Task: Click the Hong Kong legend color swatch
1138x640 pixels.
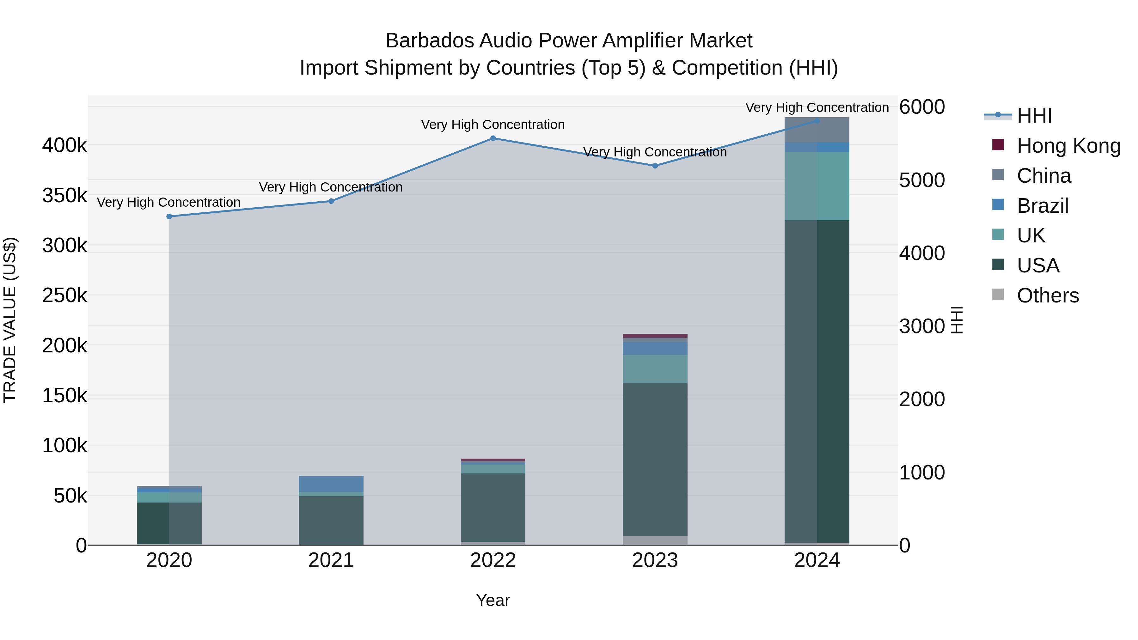Action: 998,144
